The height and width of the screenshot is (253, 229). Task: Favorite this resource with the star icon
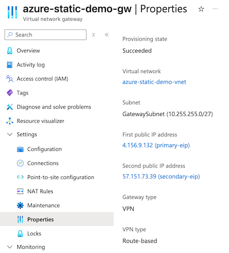201,9
